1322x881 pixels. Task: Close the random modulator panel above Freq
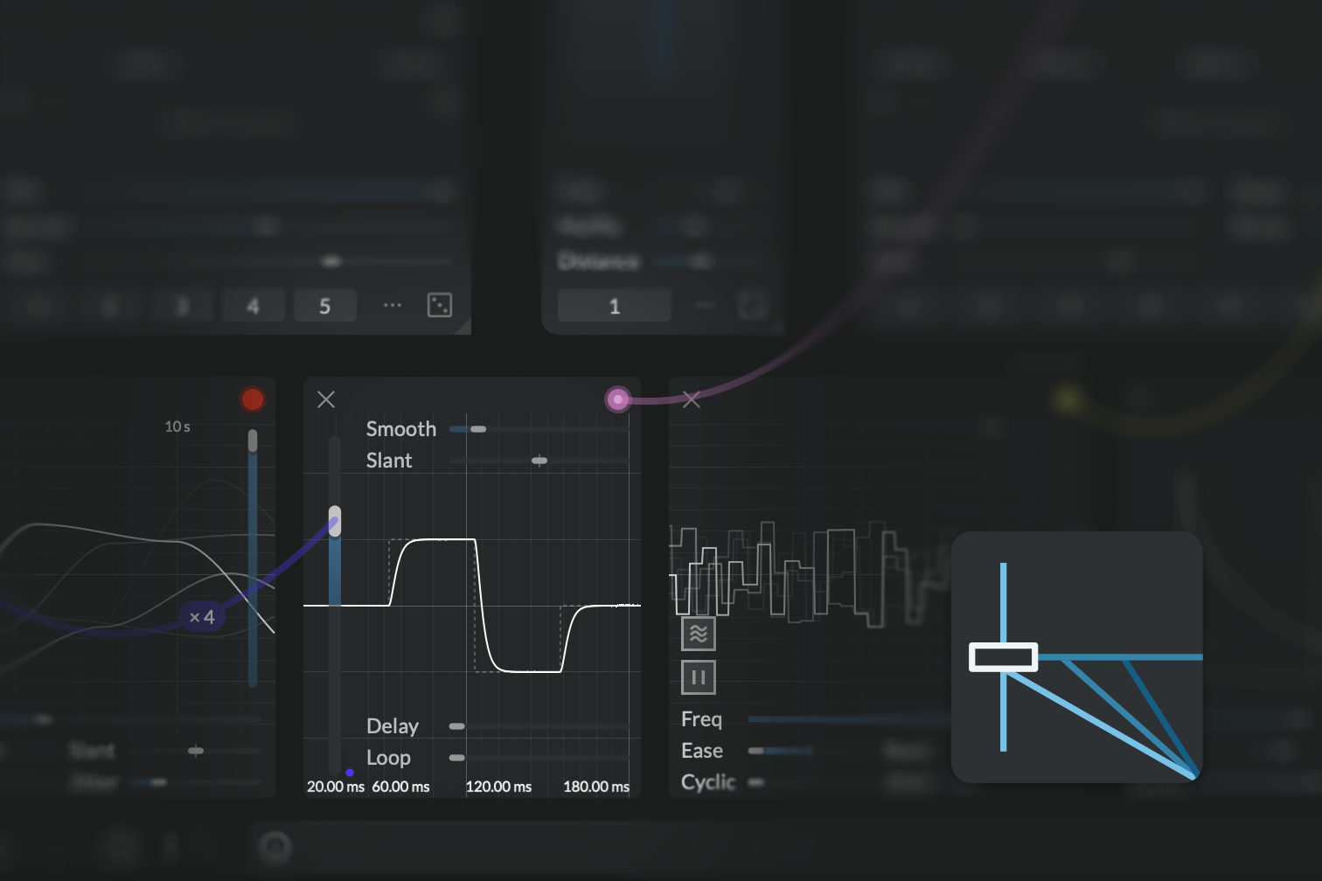[692, 399]
